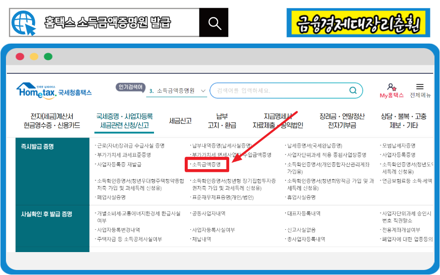Open 납세증명서(국세완납증명) link
Screen dimensions: 440x275
[314, 146]
